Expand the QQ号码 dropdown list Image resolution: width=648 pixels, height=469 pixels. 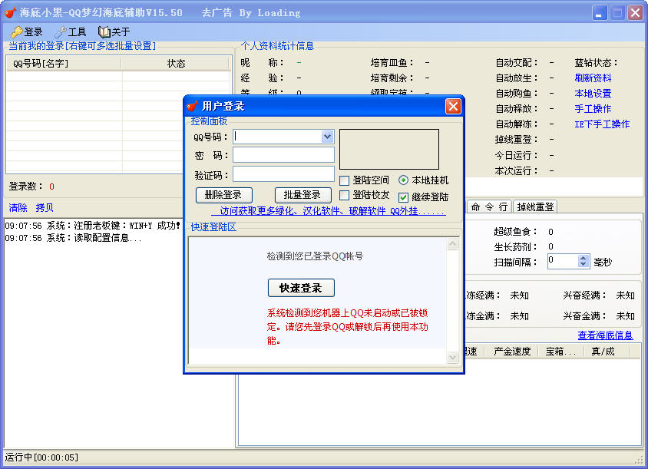[x=327, y=137]
